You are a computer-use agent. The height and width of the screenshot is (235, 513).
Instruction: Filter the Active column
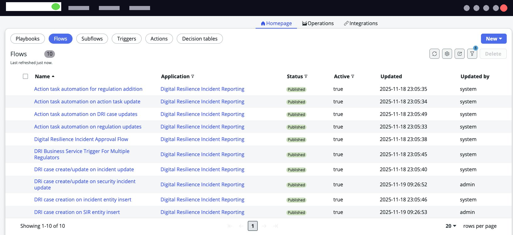(x=353, y=76)
